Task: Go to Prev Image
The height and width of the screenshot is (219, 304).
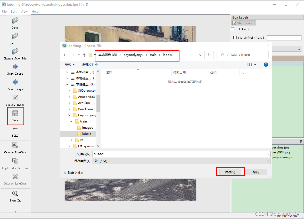Action: coord(15,82)
